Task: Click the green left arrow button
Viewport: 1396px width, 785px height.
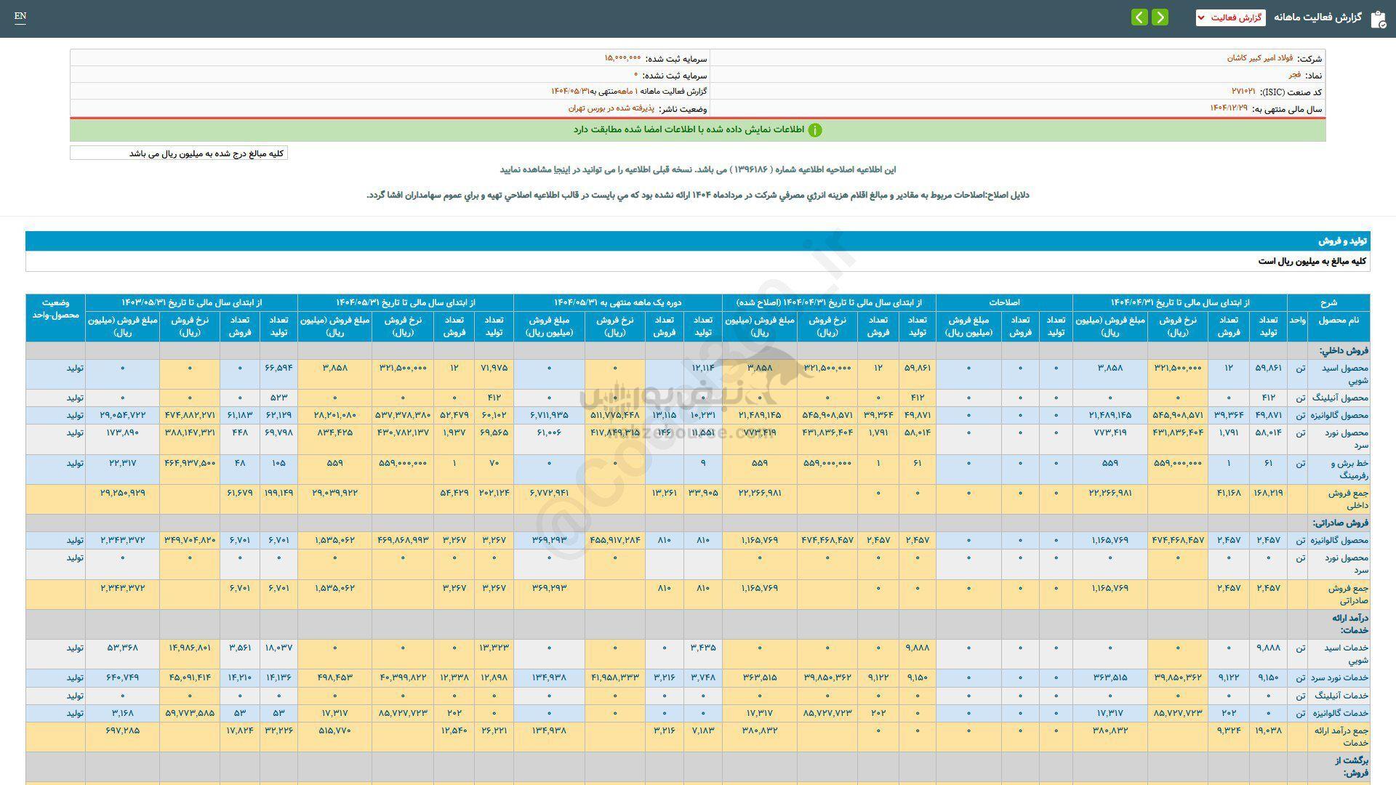Action: click(1139, 17)
